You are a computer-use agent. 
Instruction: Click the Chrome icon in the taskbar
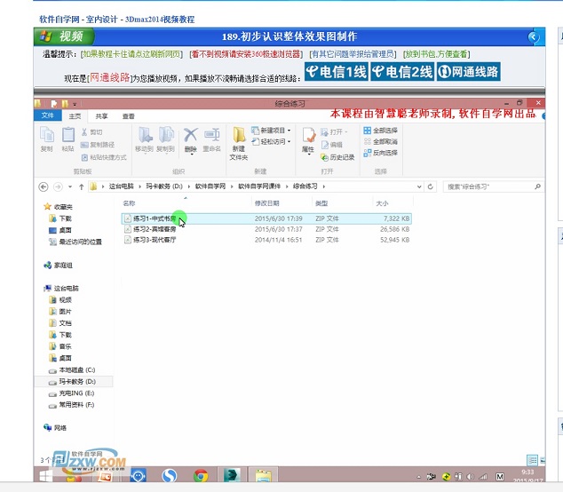[x=201, y=476]
